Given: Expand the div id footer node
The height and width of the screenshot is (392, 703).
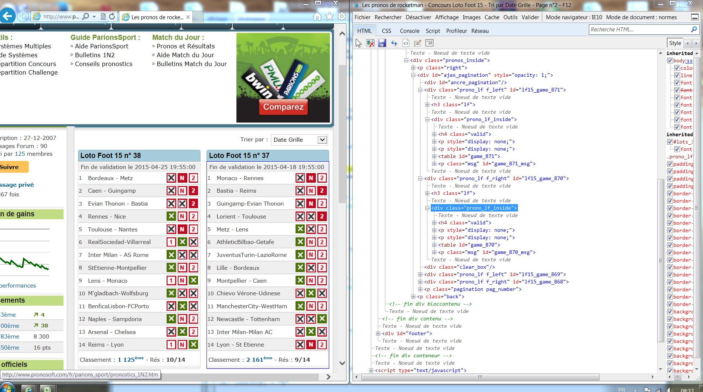Looking at the screenshot, I should (378, 334).
